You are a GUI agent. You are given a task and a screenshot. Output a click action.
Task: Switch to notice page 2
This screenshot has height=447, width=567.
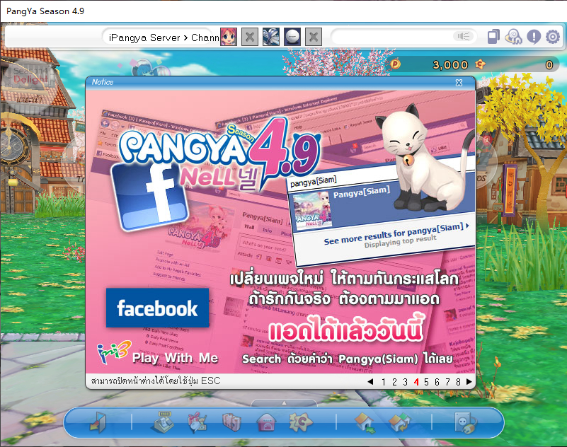tap(394, 382)
